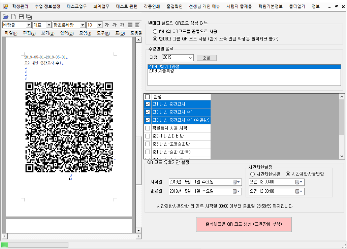Open the 회계업무 menu
The height and width of the screenshot is (249, 347).
[101, 6]
